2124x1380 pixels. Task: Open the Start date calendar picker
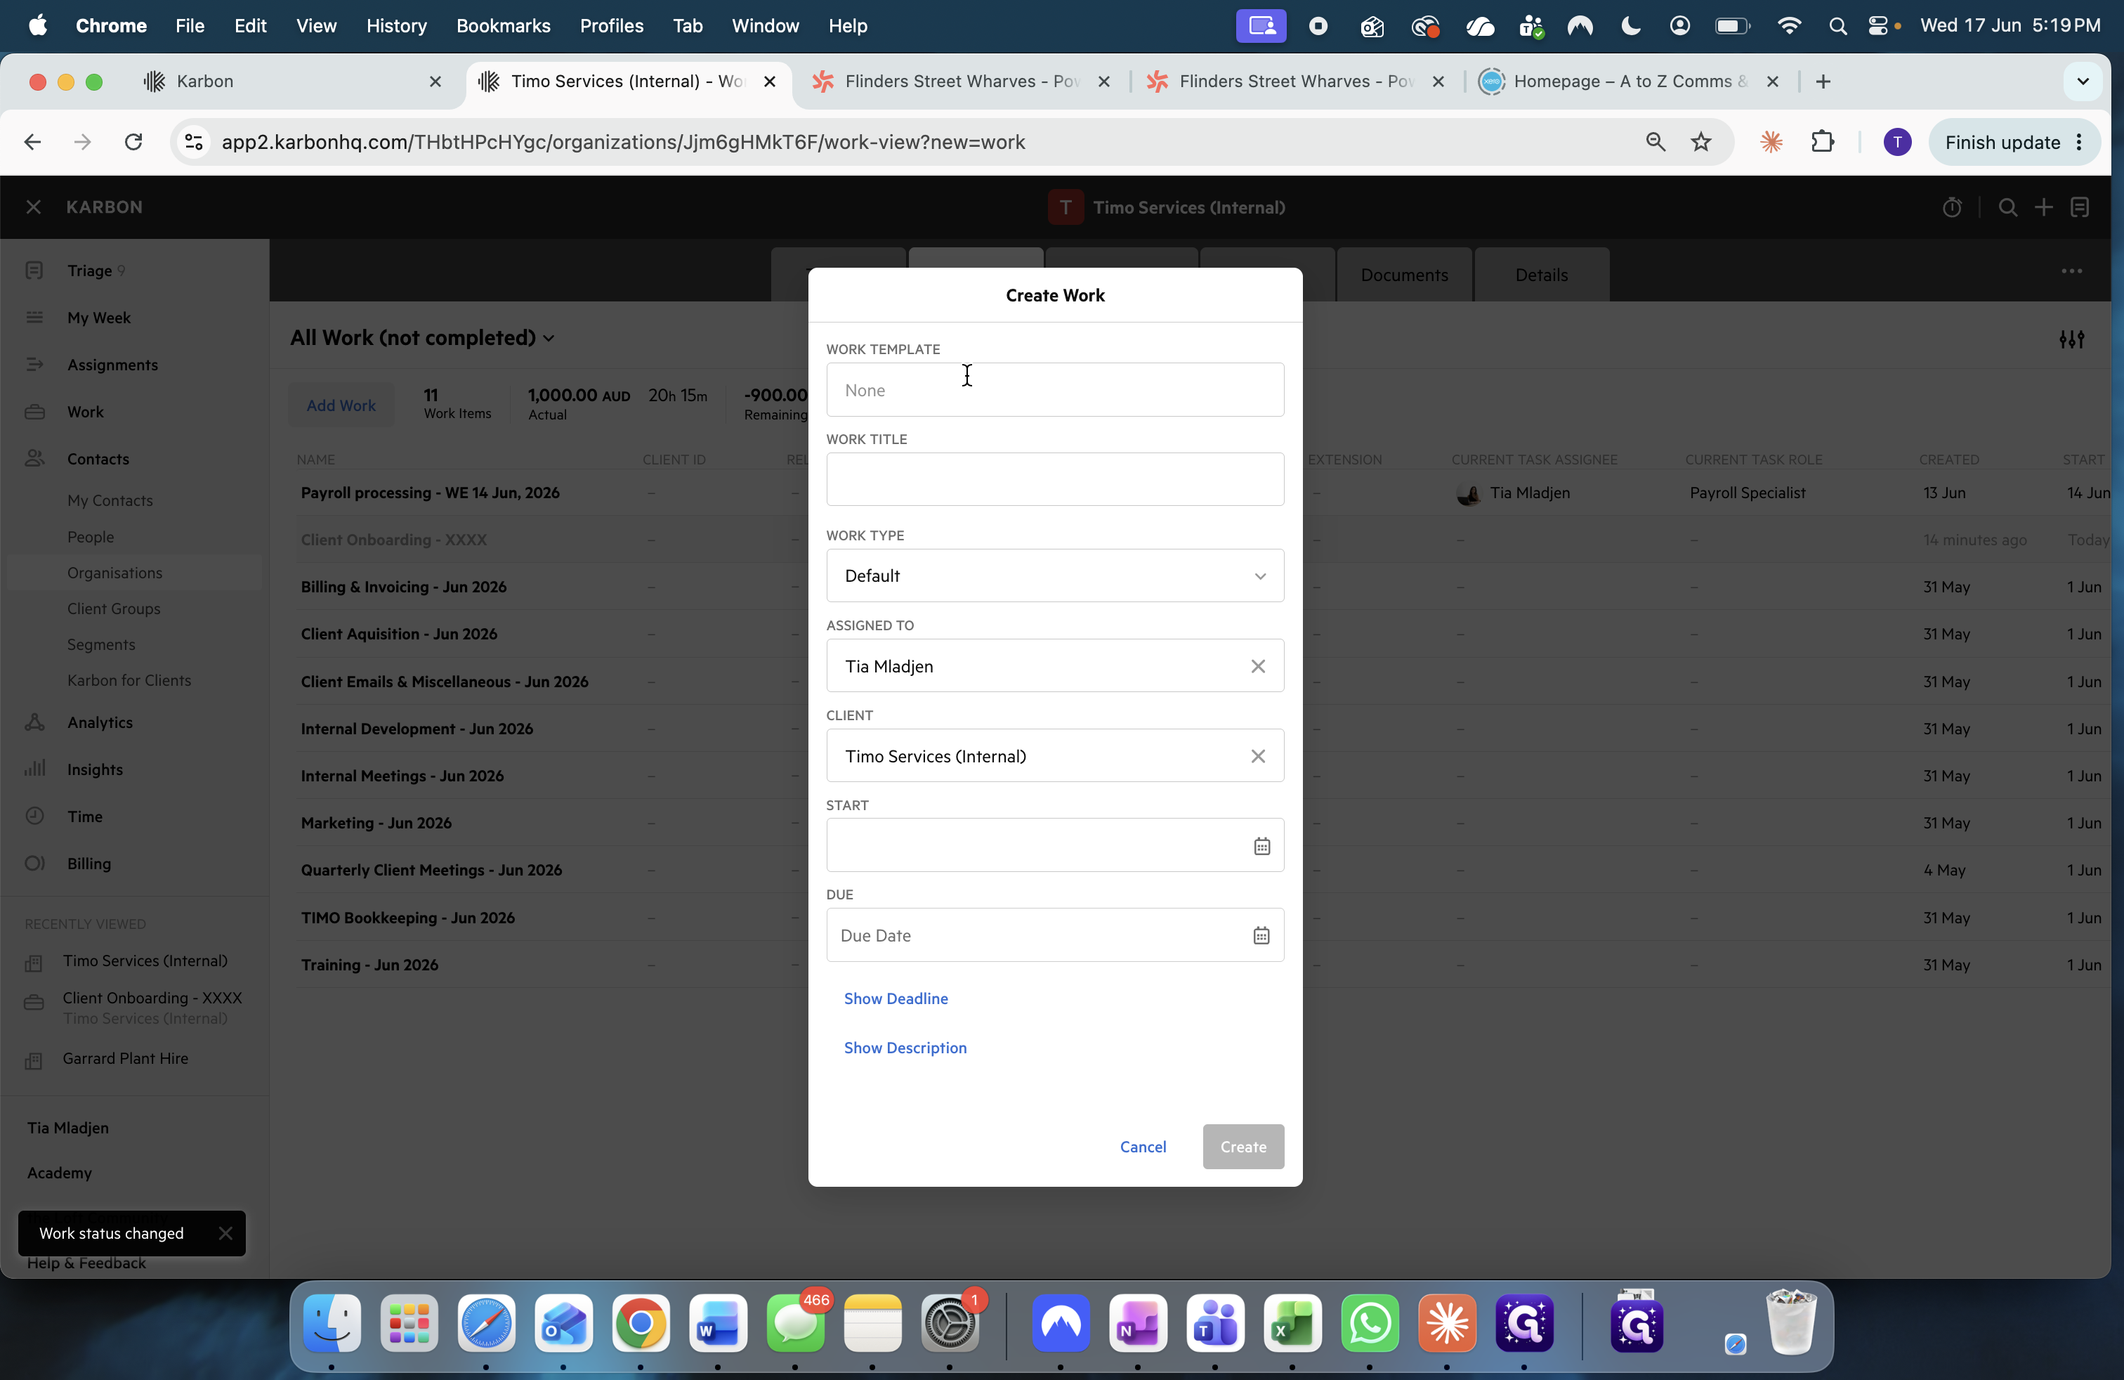tap(1261, 845)
